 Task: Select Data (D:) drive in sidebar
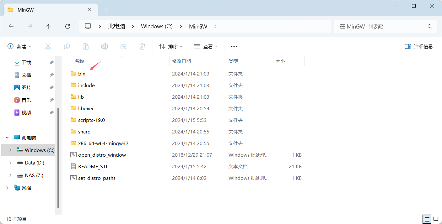point(35,163)
